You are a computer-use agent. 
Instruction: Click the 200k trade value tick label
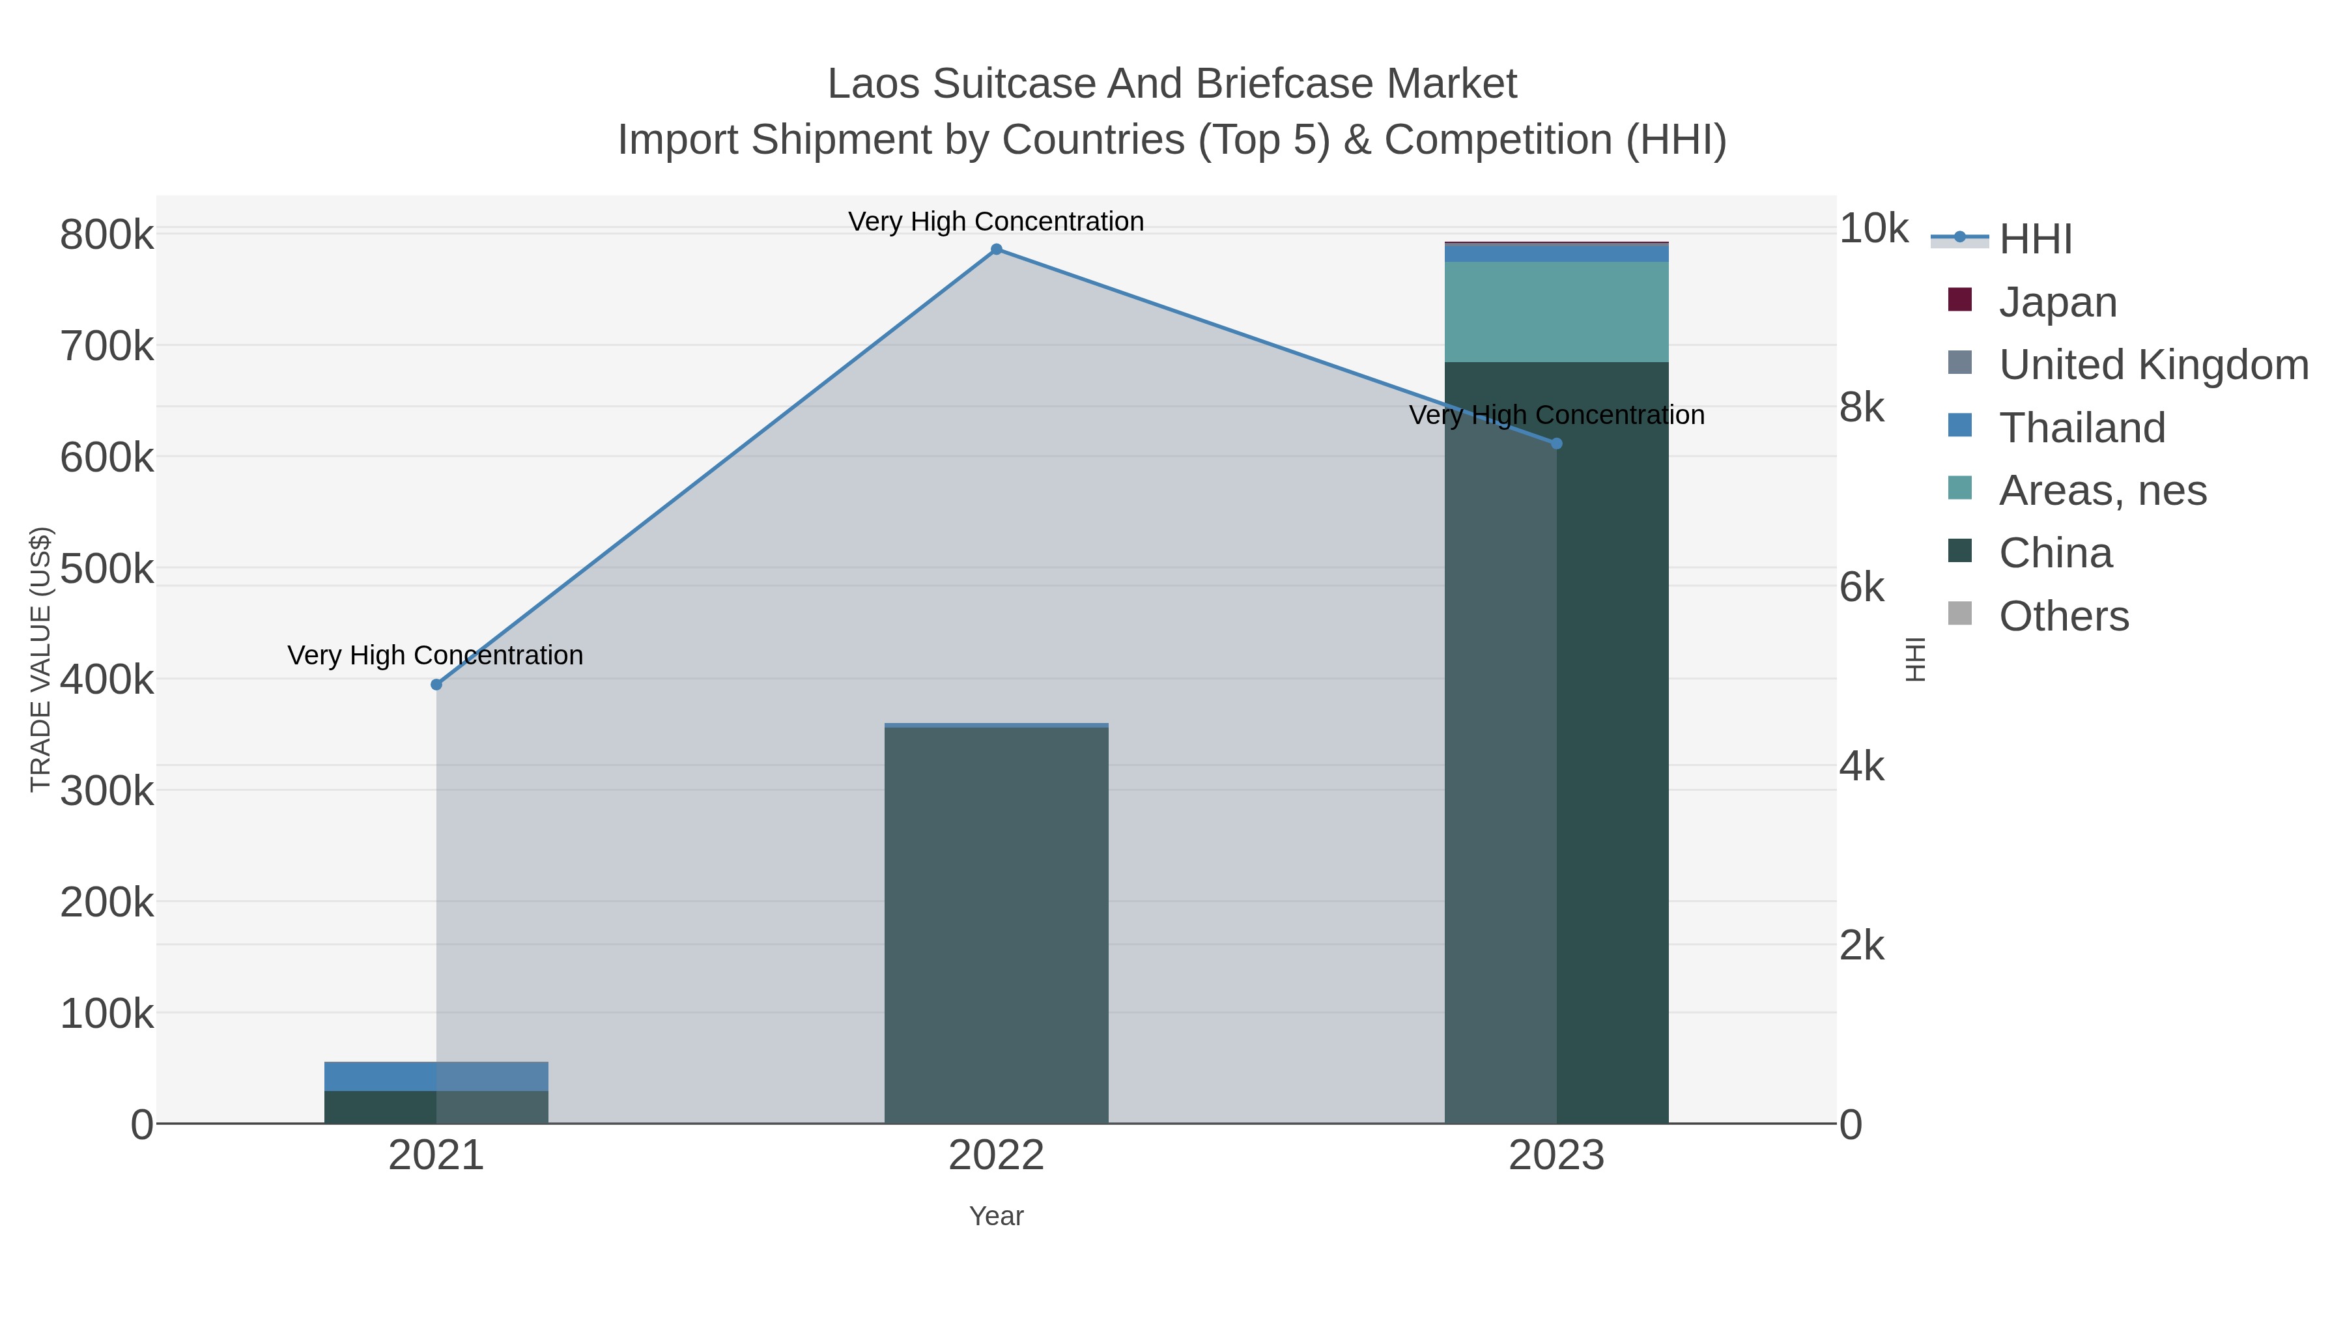click(107, 902)
